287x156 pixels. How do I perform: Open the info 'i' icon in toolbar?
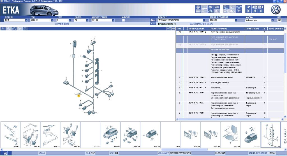[211, 11]
